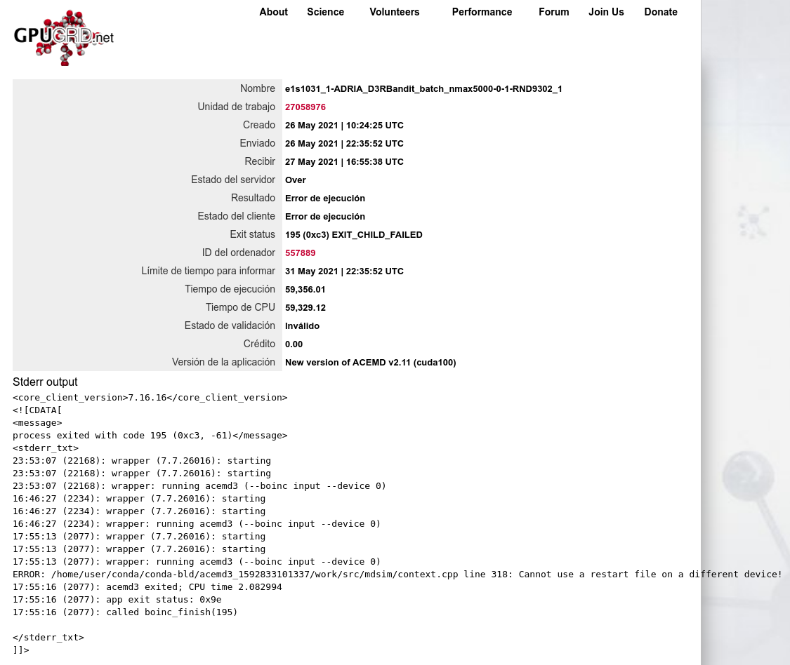This screenshot has width=790, height=665.
Task: Click the Inválido validation state value
Action: (302, 326)
